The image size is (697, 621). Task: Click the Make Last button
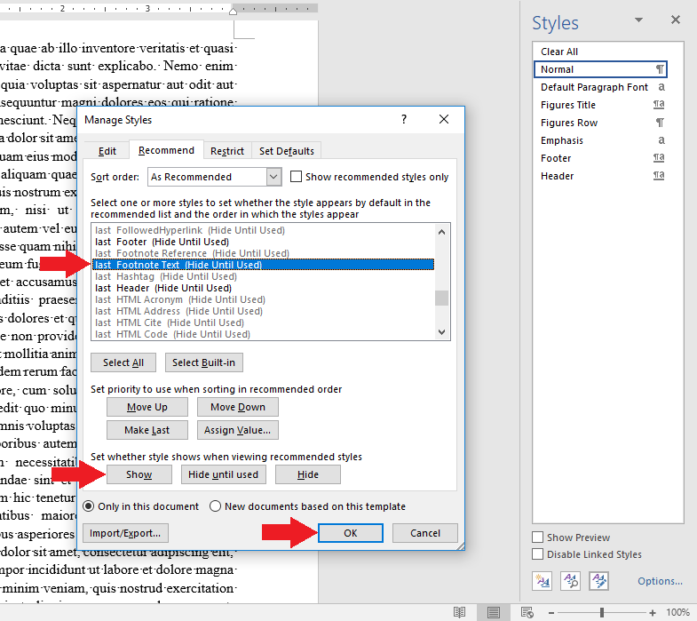point(147,430)
